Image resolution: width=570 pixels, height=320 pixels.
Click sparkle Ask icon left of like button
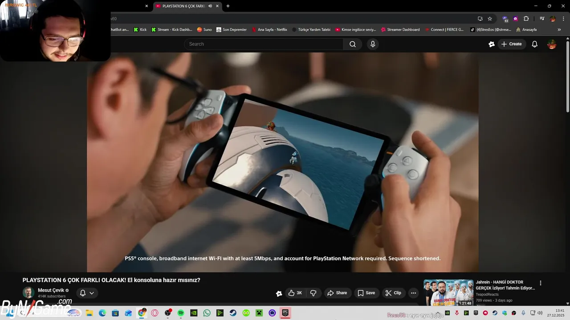(279, 293)
